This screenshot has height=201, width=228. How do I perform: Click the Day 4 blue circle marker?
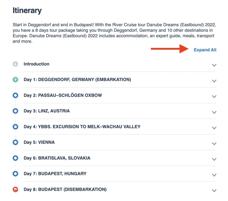coord(16,127)
